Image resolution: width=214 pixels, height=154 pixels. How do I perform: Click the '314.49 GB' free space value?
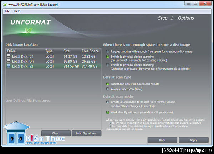coord(90,67)
